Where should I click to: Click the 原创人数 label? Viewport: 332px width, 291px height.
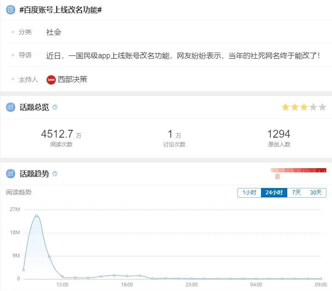point(279,145)
